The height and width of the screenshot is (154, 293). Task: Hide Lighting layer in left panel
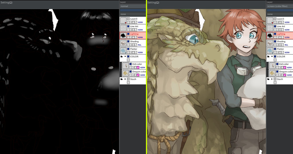(x=128, y=34)
